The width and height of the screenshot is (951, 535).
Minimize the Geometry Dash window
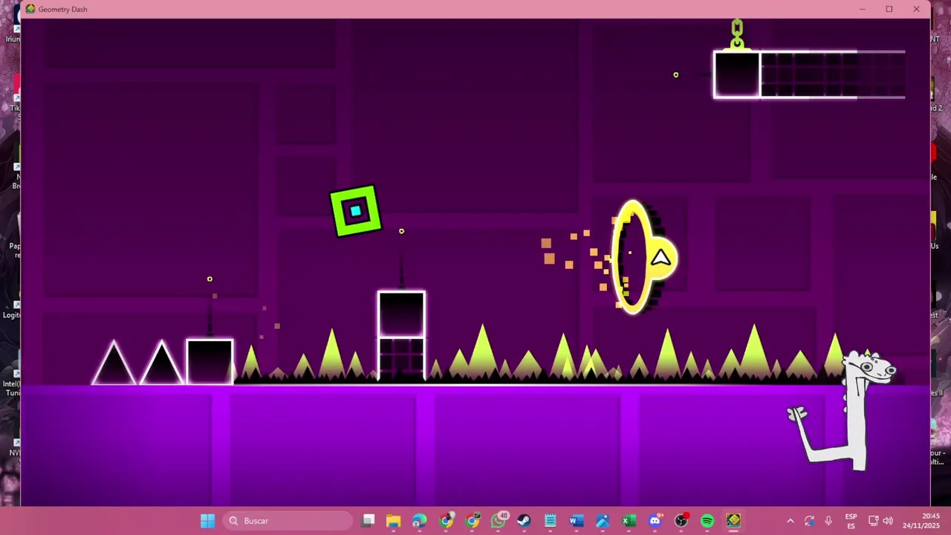(x=862, y=9)
